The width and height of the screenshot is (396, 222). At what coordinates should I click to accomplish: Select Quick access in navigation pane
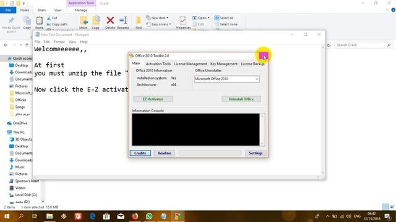point(20,59)
